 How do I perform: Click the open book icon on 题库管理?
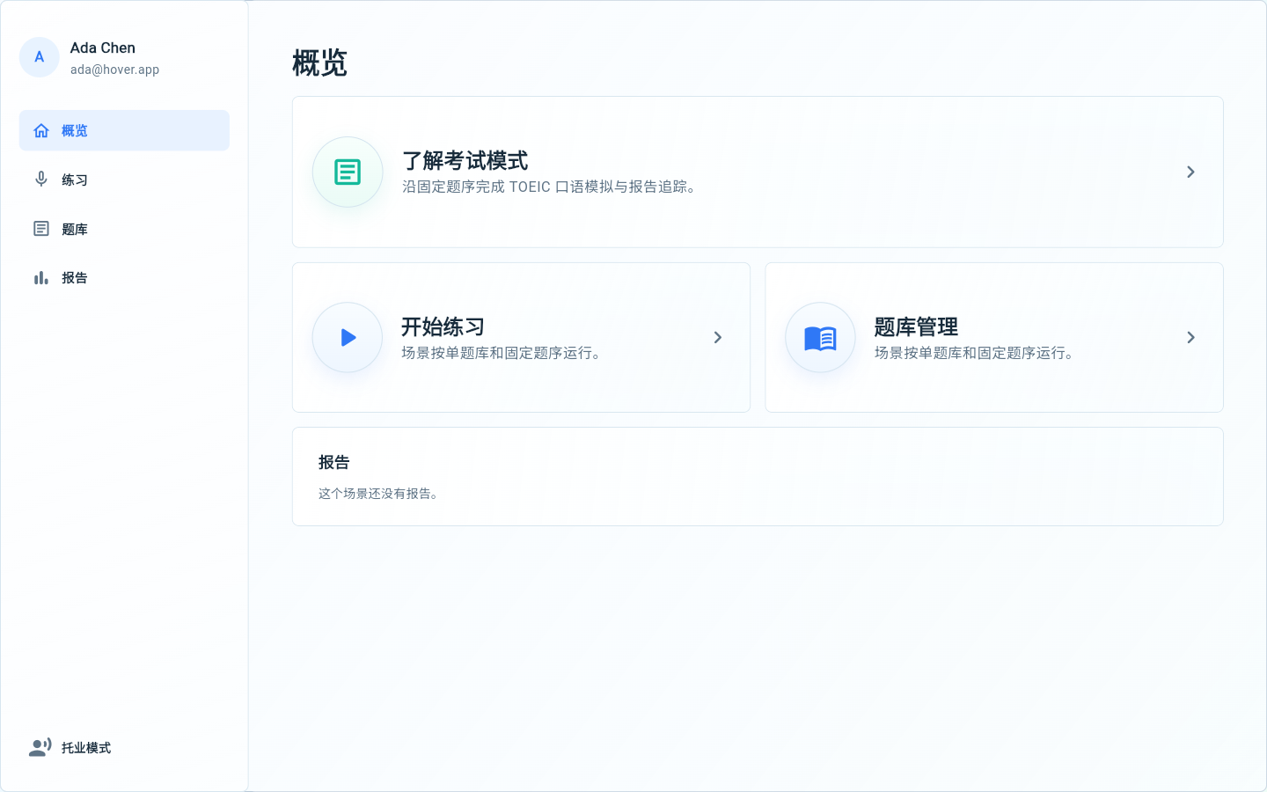point(820,338)
